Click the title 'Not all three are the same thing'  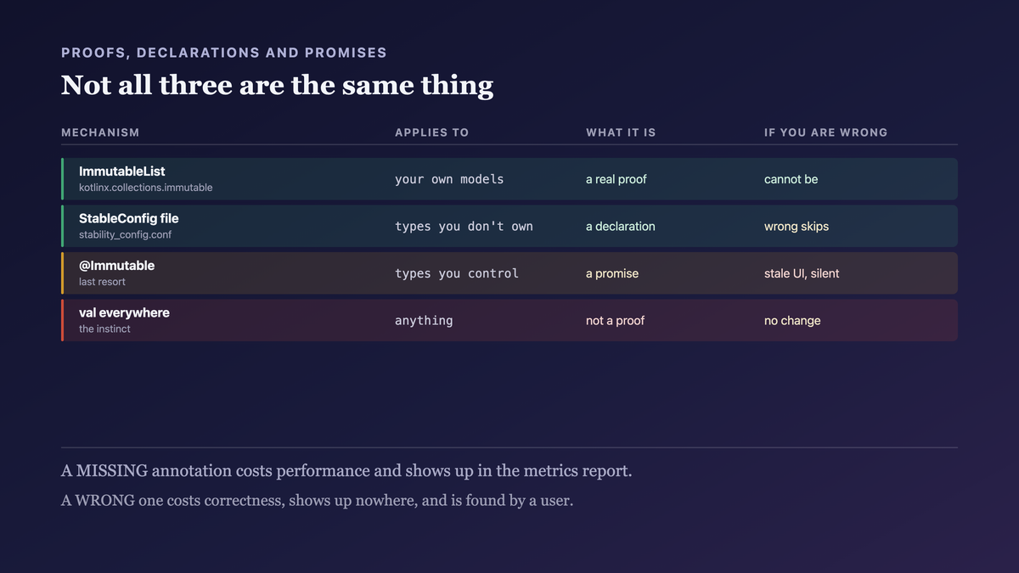pyautogui.click(x=277, y=85)
